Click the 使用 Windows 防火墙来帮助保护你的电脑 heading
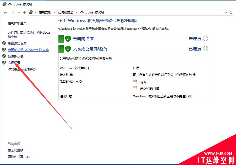236x165 pixels. point(98,20)
